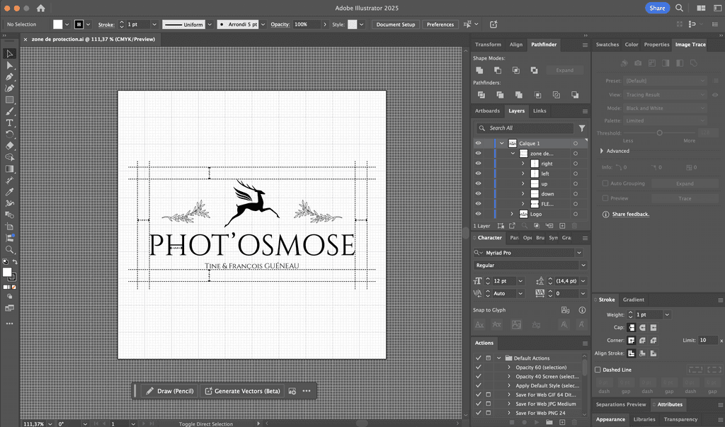The width and height of the screenshot is (725, 427).
Task: Click the Unite shape mode icon
Action: coord(479,70)
